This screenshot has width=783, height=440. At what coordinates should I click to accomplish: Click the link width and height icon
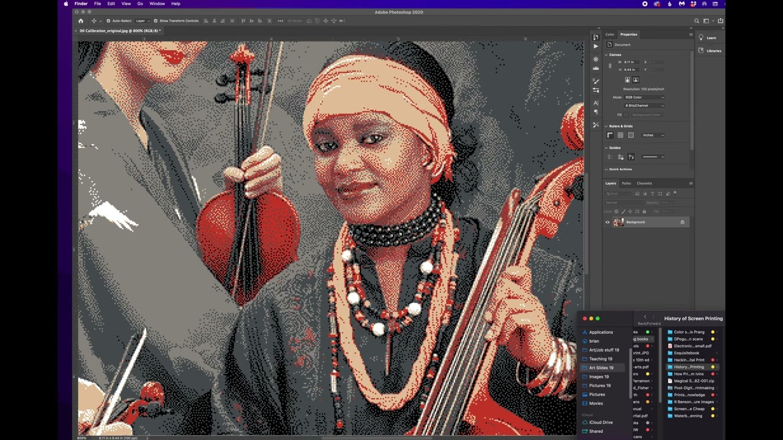609,66
